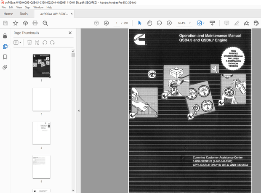261x193 pixels.
Task: Choose the Hand pan tool
Action: click(x=149, y=23)
